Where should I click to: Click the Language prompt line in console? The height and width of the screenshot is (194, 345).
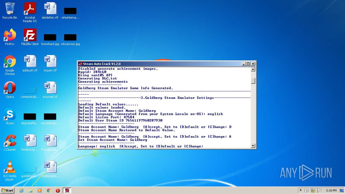tap(141, 146)
